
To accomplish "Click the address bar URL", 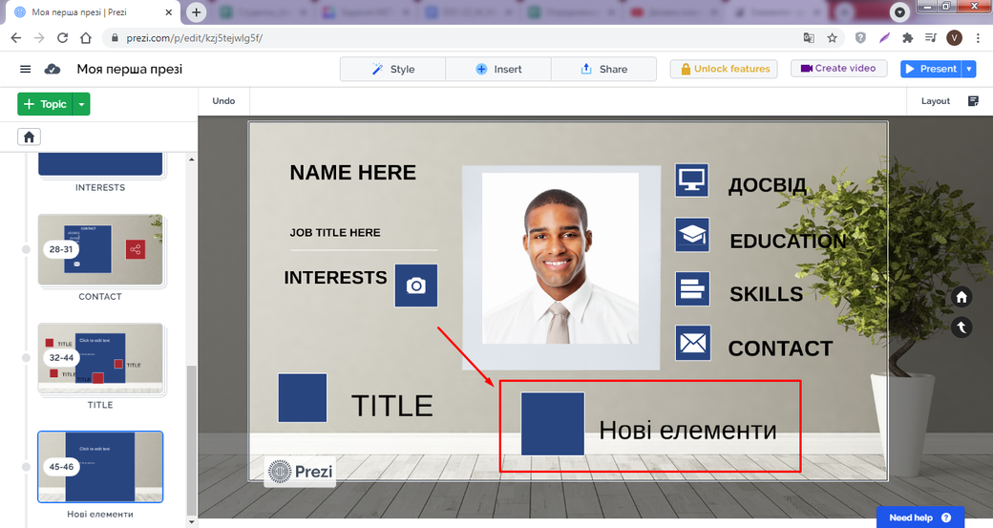I will (195, 38).
